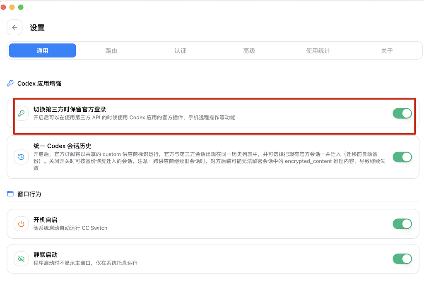
Task: Click the Codex 应用增强 section heading
Action: pos(39,84)
